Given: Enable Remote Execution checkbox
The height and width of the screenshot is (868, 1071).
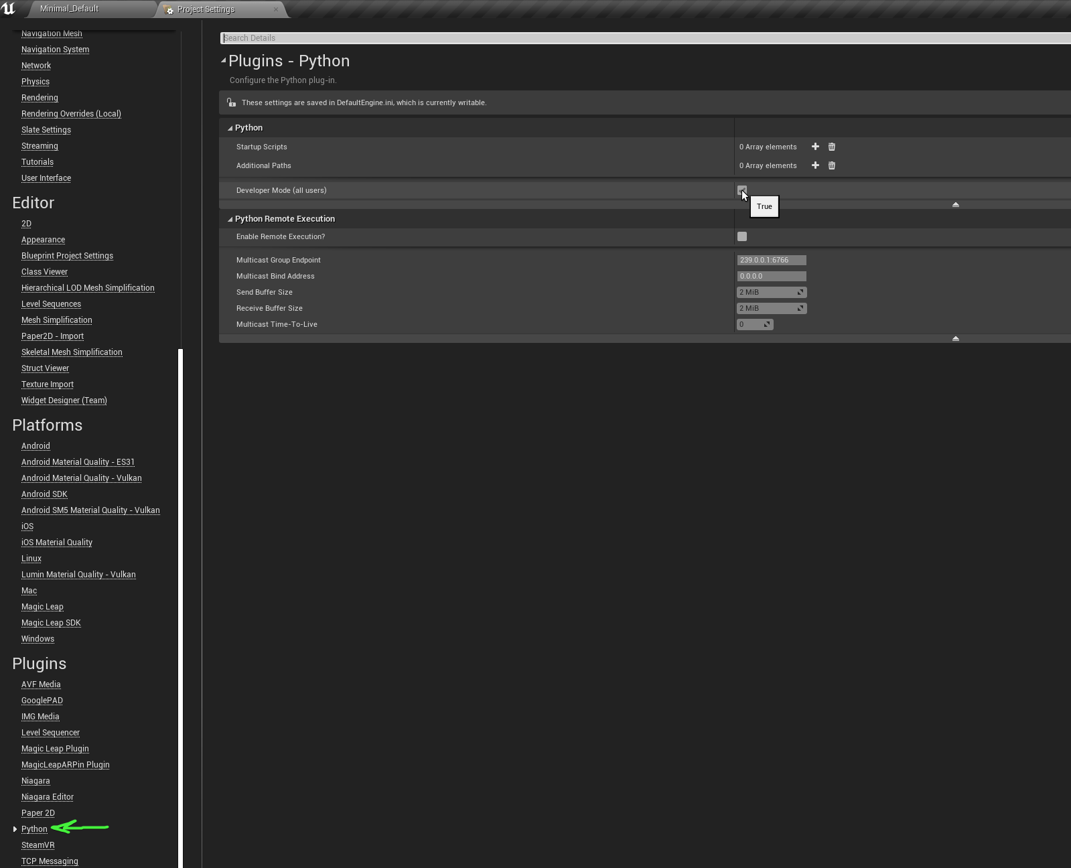Looking at the screenshot, I should point(742,236).
